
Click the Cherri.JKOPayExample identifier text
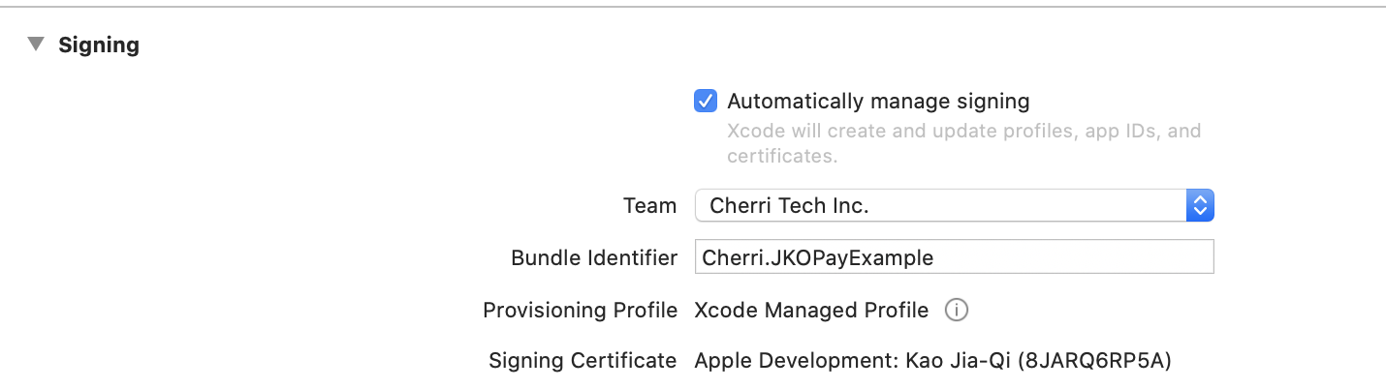pyautogui.click(x=817, y=258)
